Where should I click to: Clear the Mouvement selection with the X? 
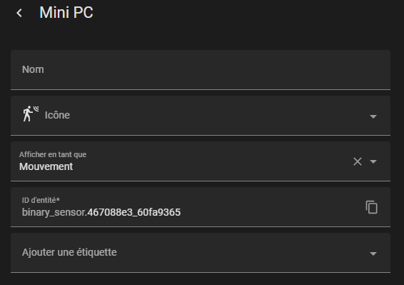(358, 161)
